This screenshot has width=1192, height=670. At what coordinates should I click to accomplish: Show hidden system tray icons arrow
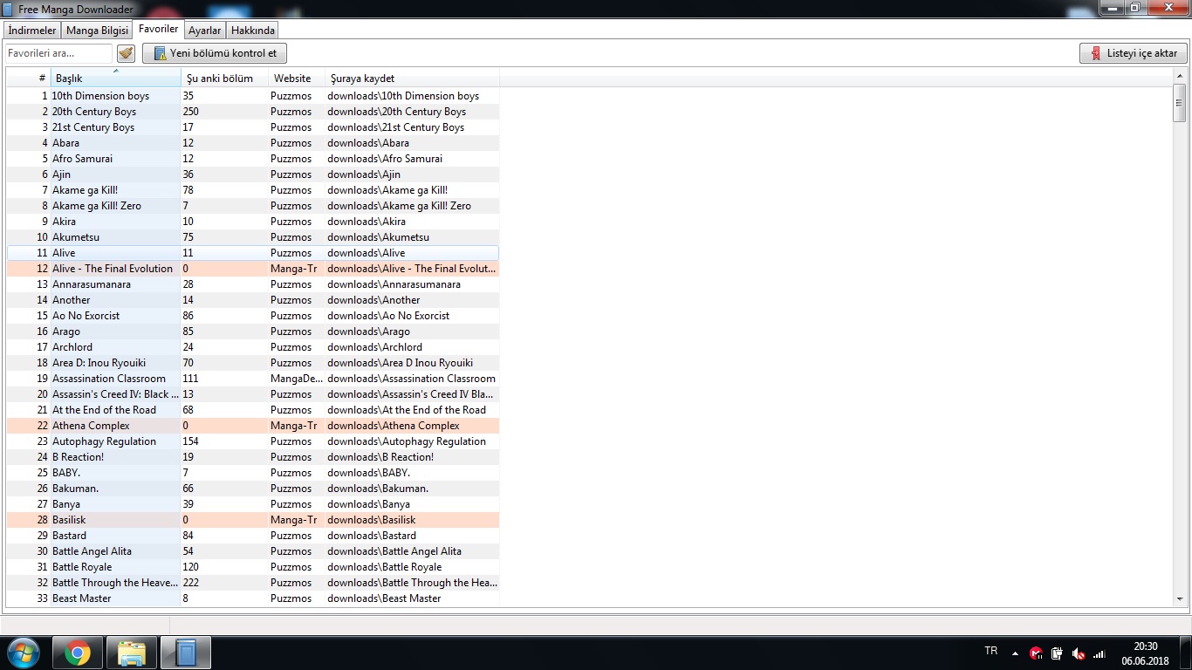click(1015, 653)
